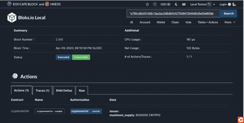The width and height of the screenshot is (244, 123).
Task: Click the CPU Usage 161 µs value
Action: point(191,39)
